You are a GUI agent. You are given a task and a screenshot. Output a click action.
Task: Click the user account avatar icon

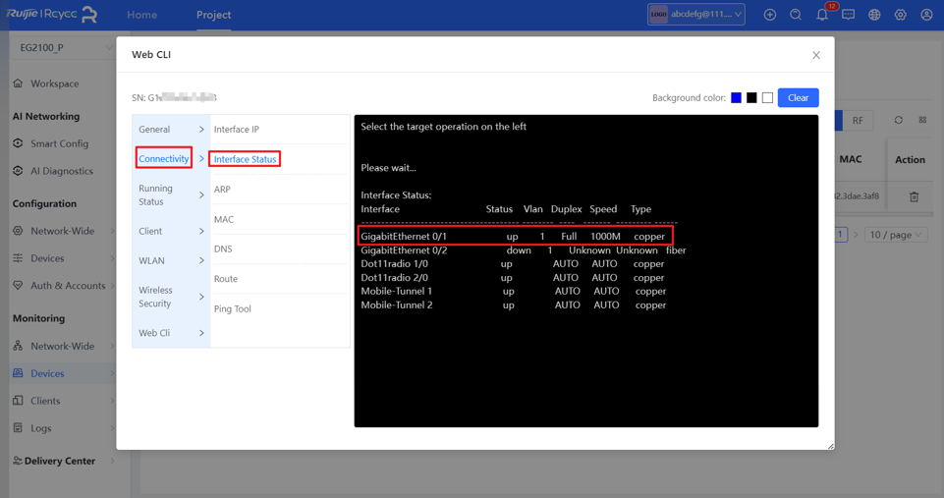coord(926,16)
